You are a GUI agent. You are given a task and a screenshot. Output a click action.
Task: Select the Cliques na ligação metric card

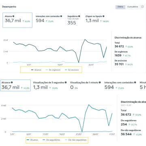coord(97,19)
